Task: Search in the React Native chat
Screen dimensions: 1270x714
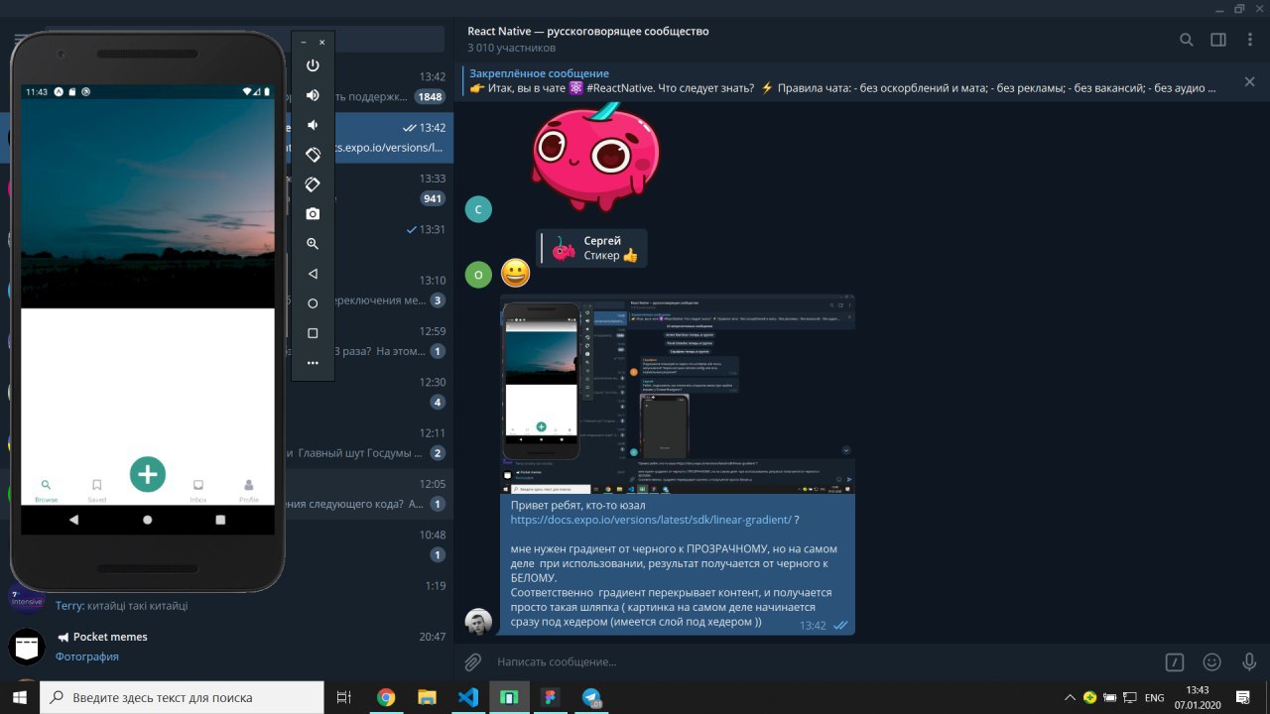Action: point(1186,40)
